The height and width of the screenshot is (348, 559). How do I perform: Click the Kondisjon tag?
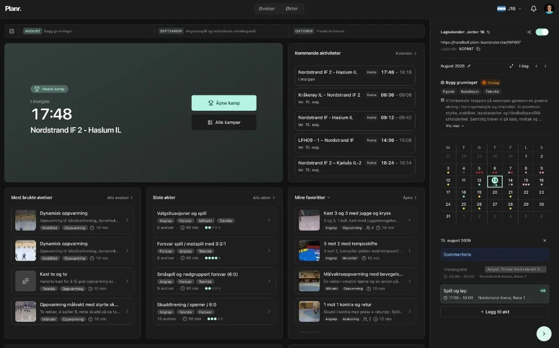pyautogui.click(x=469, y=92)
